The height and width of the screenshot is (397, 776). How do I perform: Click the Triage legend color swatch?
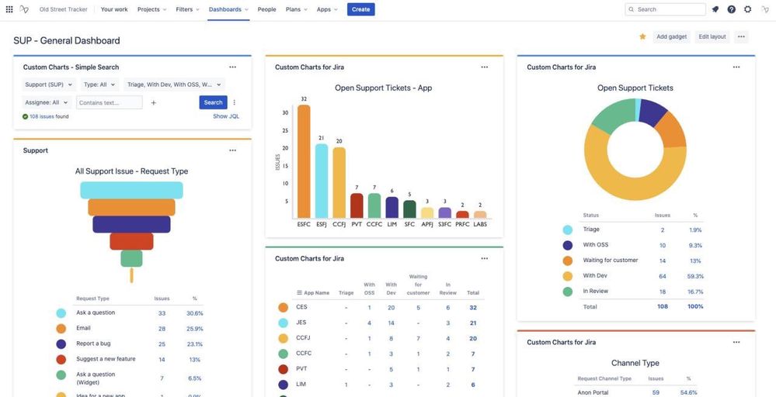tap(568, 230)
